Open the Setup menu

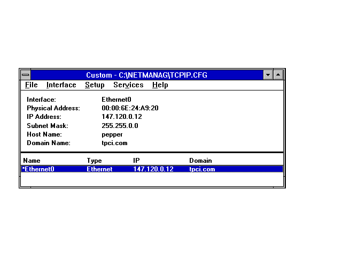95,85
